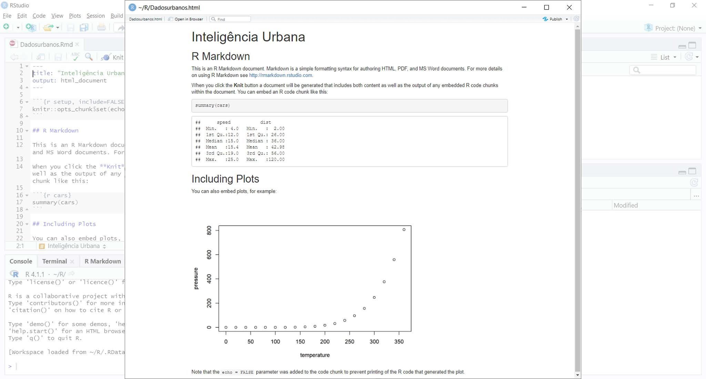Collapse the YAML header fold at line 1

tap(27, 66)
